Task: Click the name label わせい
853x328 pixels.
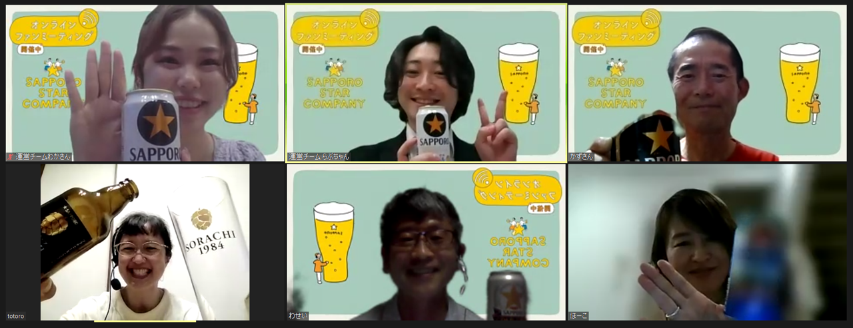Action: [299, 316]
